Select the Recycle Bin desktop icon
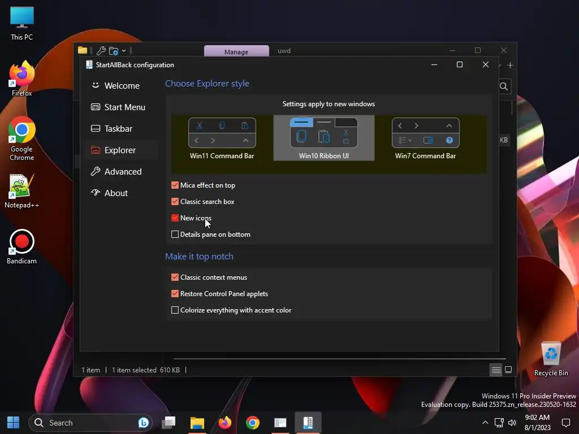Screen dimensions: 579x434 551,359
